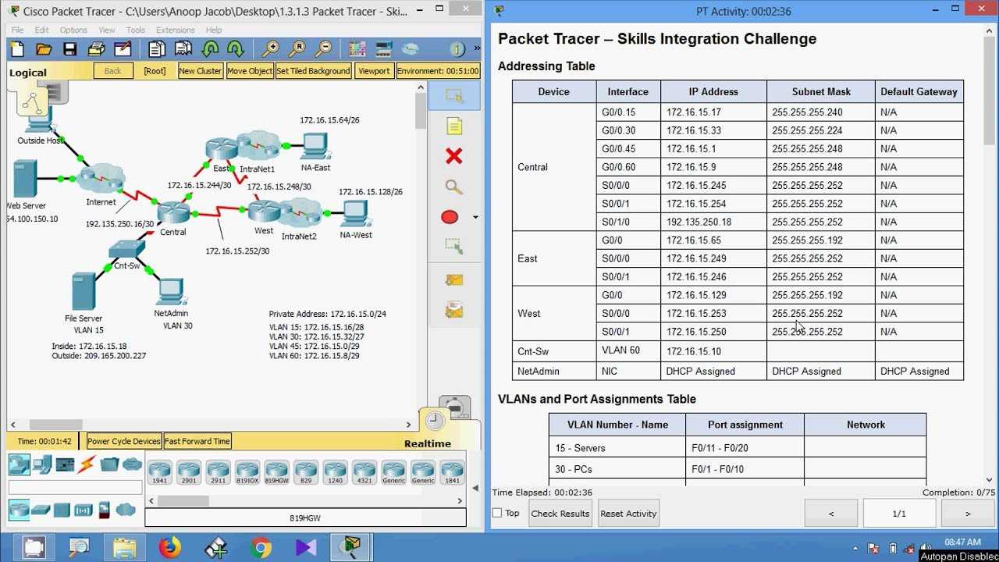Image resolution: width=999 pixels, height=562 pixels.
Task: Pick the 1941 router device
Action: click(x=159, y=472)
